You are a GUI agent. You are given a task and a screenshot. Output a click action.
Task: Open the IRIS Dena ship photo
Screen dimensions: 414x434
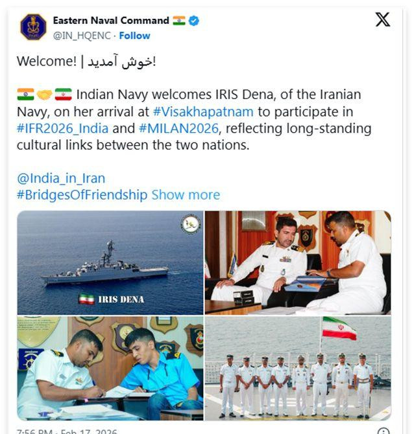click(110, 263)
